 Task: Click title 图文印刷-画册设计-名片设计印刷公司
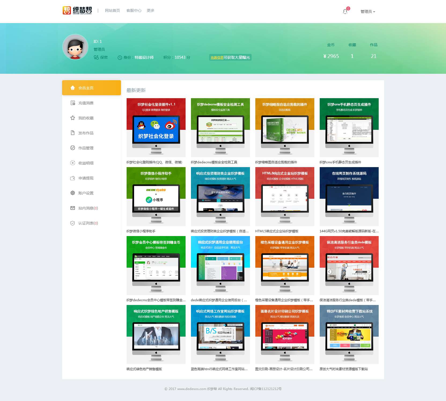click(x=284, y=369)
